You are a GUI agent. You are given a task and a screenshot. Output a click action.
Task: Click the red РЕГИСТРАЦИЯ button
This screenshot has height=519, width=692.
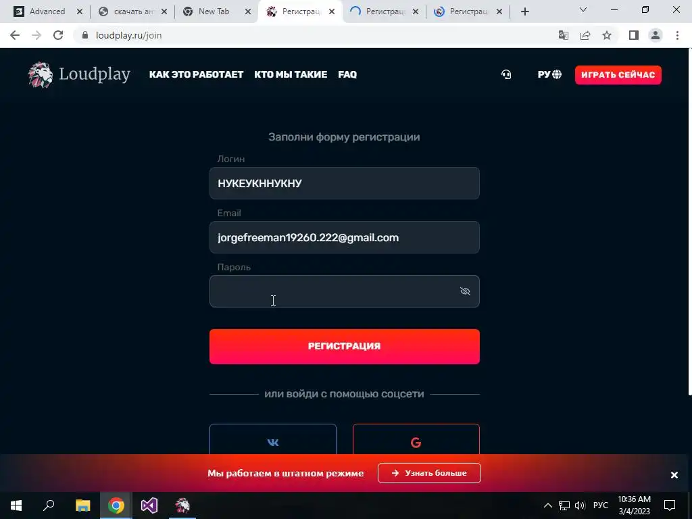click(x=344, y=347)
